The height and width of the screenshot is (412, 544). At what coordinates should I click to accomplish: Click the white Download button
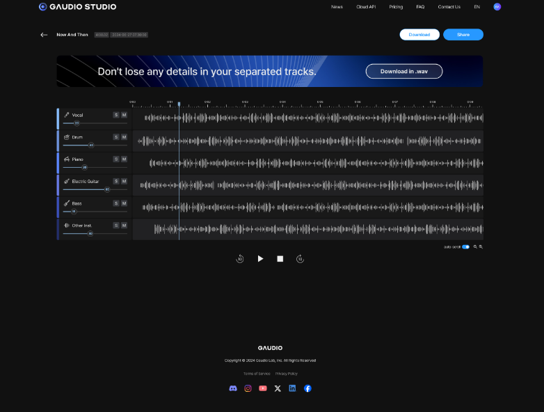419,35
